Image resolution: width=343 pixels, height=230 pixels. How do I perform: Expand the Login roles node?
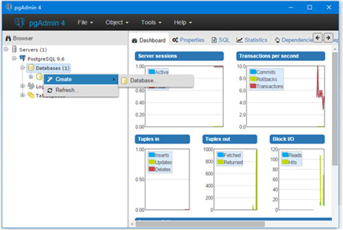click(x=22, y=86)
